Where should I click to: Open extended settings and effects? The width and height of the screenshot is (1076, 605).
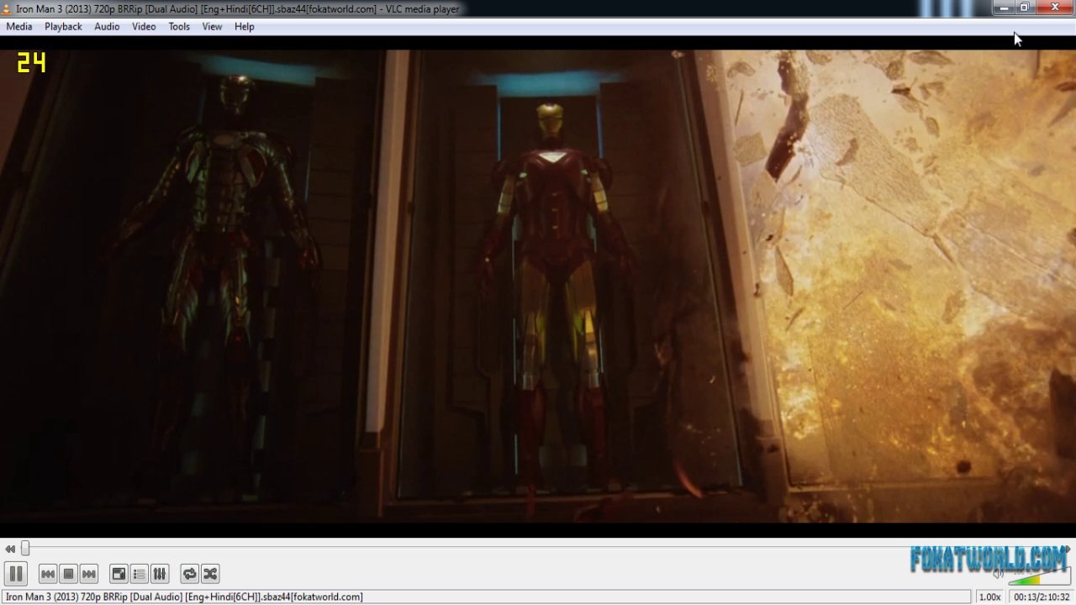pos(160,574)
